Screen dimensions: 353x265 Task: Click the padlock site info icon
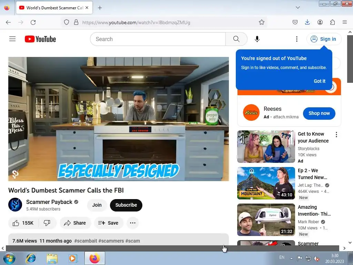click(x=76, y=22)
